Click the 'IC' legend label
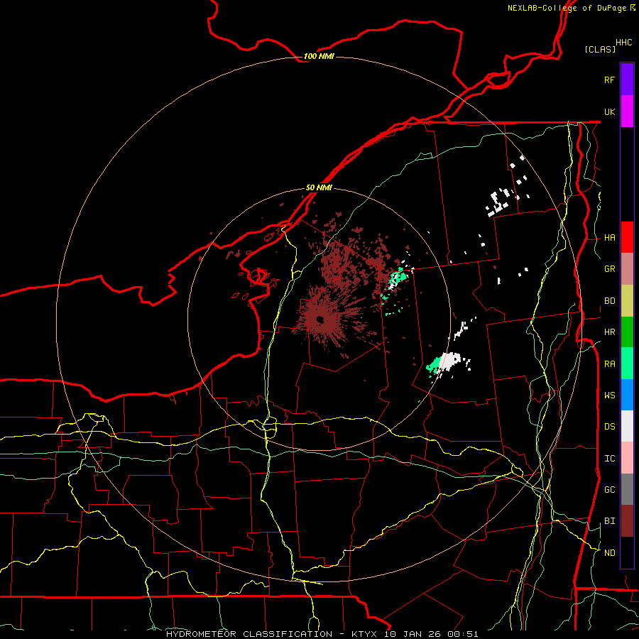Viewport: 639px width, 639px height. tap(609, 459)
